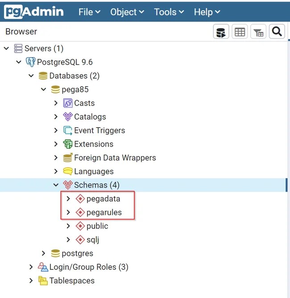Collapse the Databases (2) node
The height and width of the screenshot is (298, 290).
click(x=31, y=76)
